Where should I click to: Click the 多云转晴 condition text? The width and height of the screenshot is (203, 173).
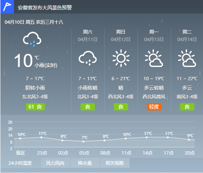click(x=154, y=88)
